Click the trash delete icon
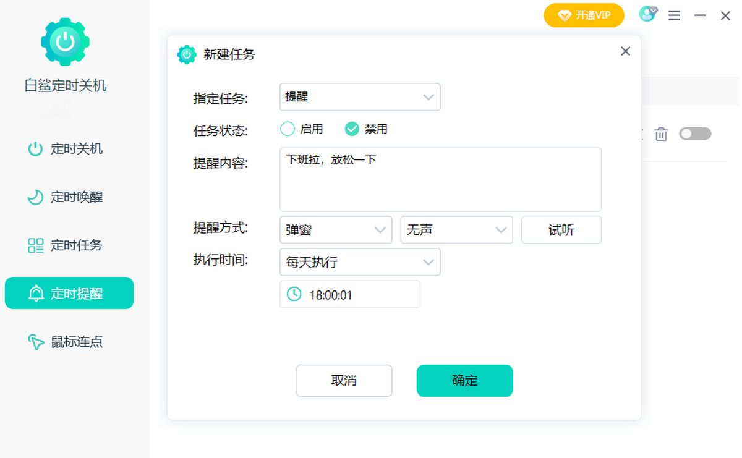 click(661, 134)
